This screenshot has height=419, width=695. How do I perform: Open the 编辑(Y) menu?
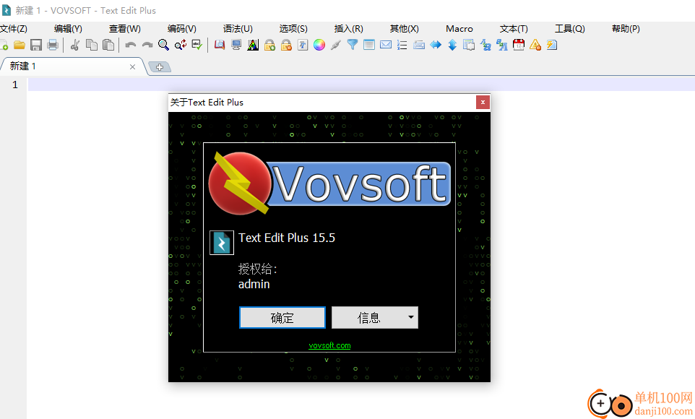tap(68, 29)
